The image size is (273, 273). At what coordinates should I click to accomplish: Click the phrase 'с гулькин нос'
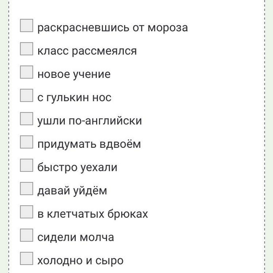point(75,98)
